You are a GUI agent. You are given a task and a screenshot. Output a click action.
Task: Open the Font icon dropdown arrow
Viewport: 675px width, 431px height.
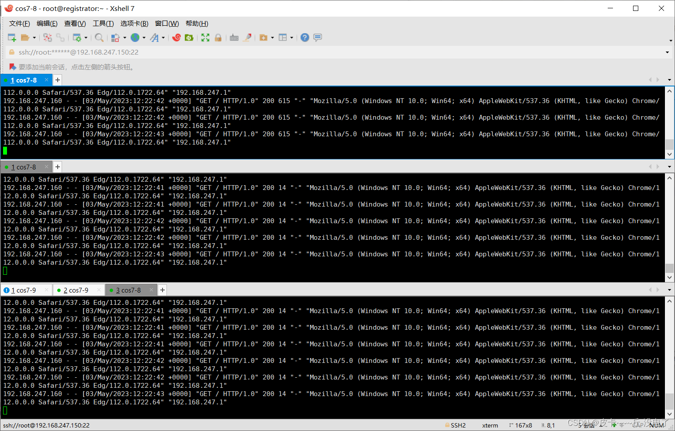163,38
